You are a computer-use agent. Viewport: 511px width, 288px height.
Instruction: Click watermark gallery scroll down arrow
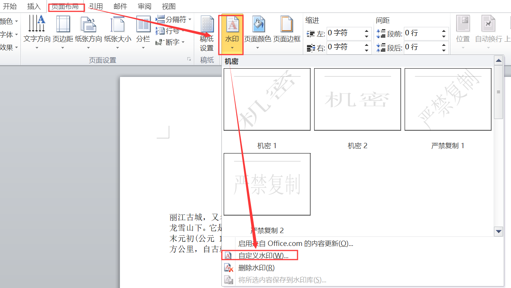(499, 231)
